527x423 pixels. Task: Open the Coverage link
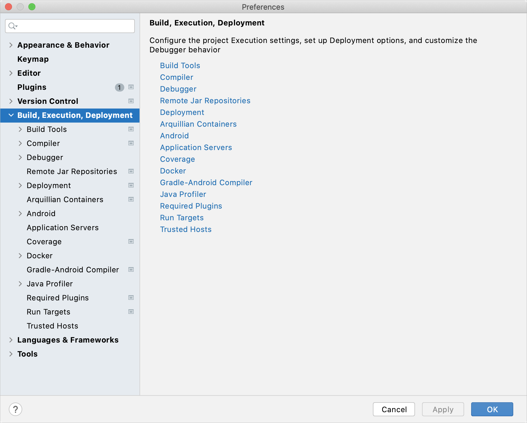click(177, 159)
